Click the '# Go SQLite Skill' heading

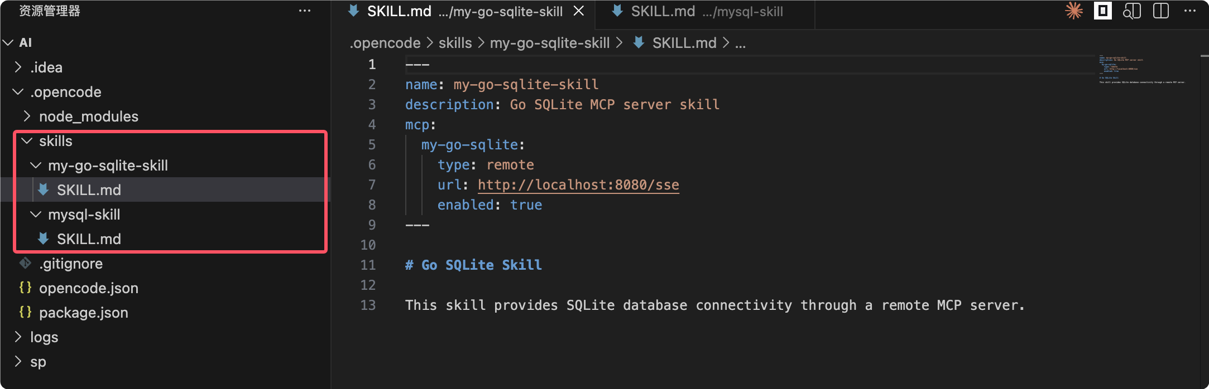(473, 265)
